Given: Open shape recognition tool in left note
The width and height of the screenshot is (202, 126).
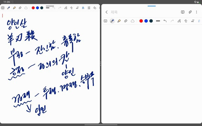Looking at the screenshot, I should coord(95,8).
